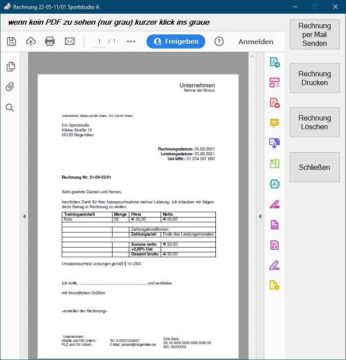This screenshot has width=346, height=360.
Task: Click the Trainingseinheit column header
Action: click(x=79, y=214)
